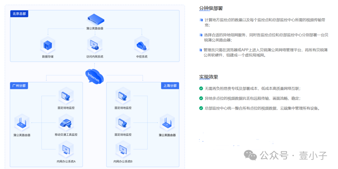This screenshot has width=338, height=169.
Task: Click text 云端集中管理所有设备
Action: [x=299, y=108]
